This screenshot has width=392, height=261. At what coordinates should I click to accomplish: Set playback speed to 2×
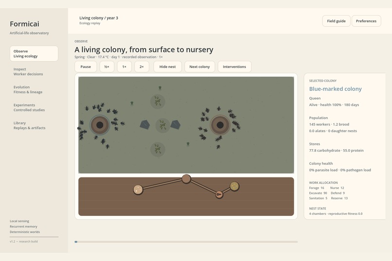pyautogui.click(x=142, y=67)
